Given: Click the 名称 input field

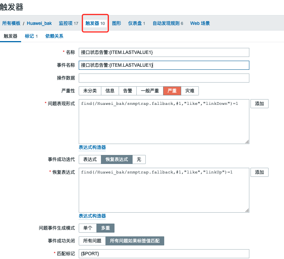Looking at the screenshot, I should (164, 52).
